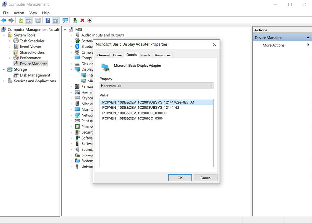The width and height of the screenshot is (312, 223).
Task: Open the View menu
Action: [x=33, y=13]
